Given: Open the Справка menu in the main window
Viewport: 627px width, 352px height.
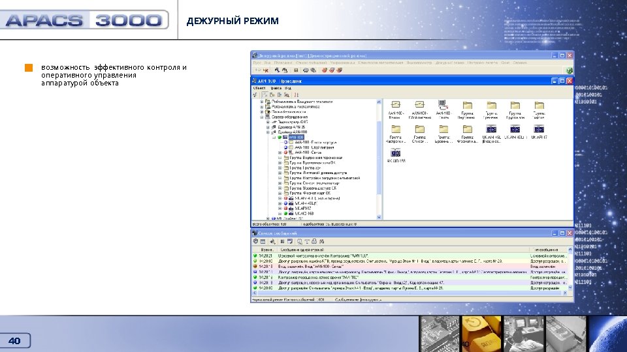Looking at the screenshot, I should (x=520, y=63).
